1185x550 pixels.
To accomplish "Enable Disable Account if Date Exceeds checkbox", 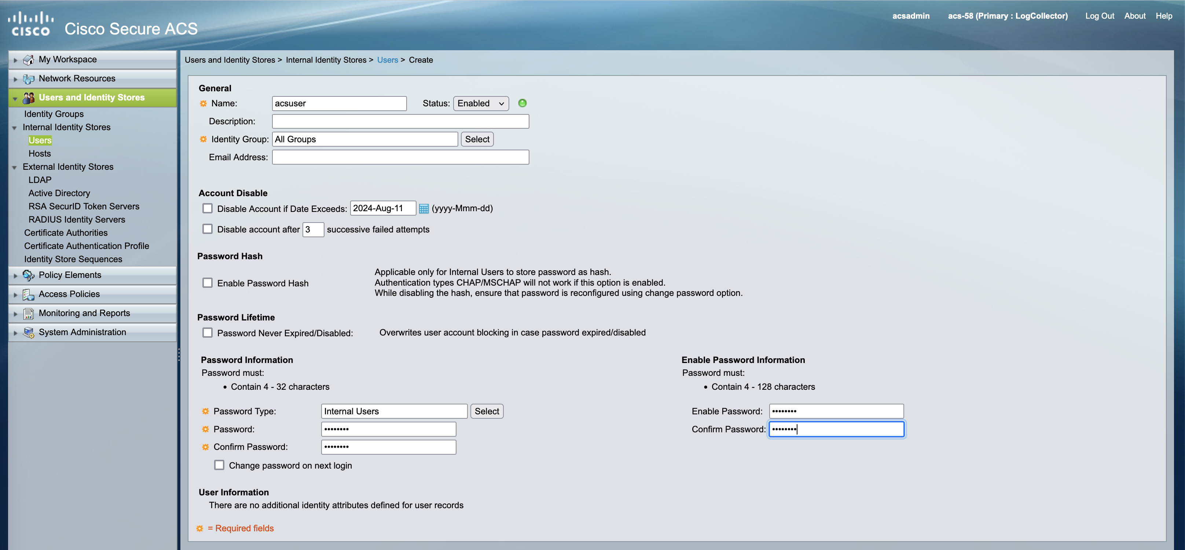I will pos(208,208).
